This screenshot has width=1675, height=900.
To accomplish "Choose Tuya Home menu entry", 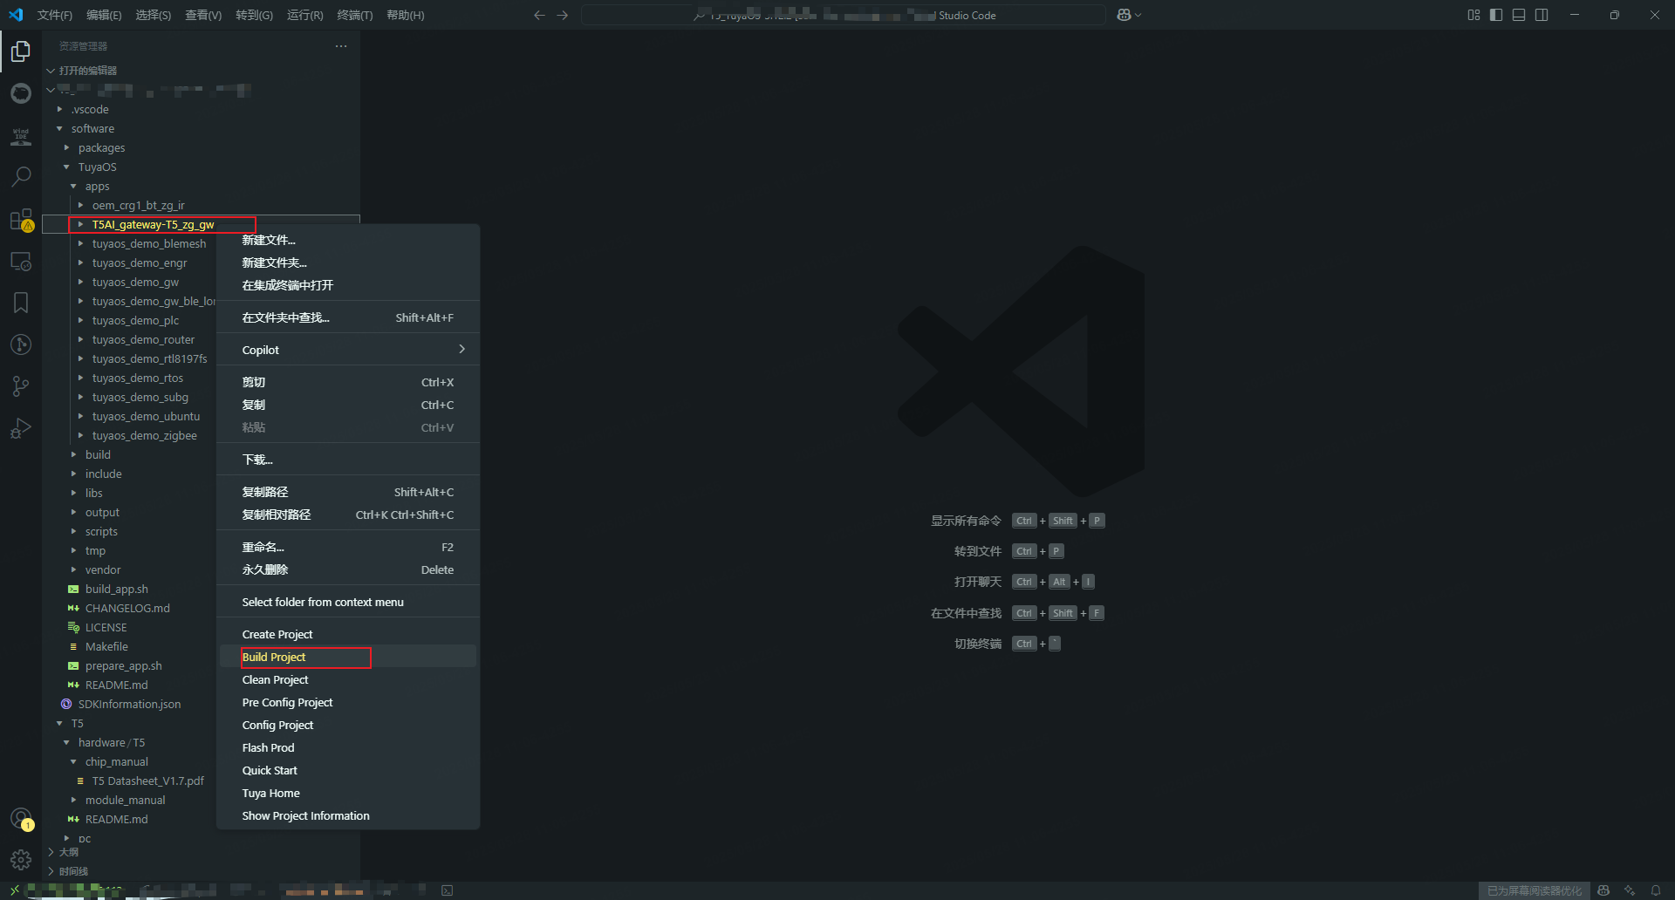I will click(347, 793).
